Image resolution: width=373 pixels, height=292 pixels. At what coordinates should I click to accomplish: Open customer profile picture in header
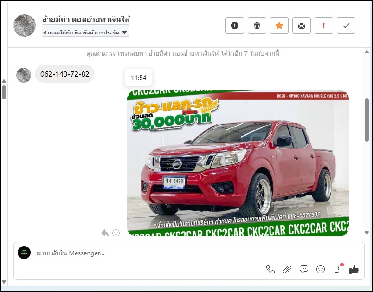[25, 26]
